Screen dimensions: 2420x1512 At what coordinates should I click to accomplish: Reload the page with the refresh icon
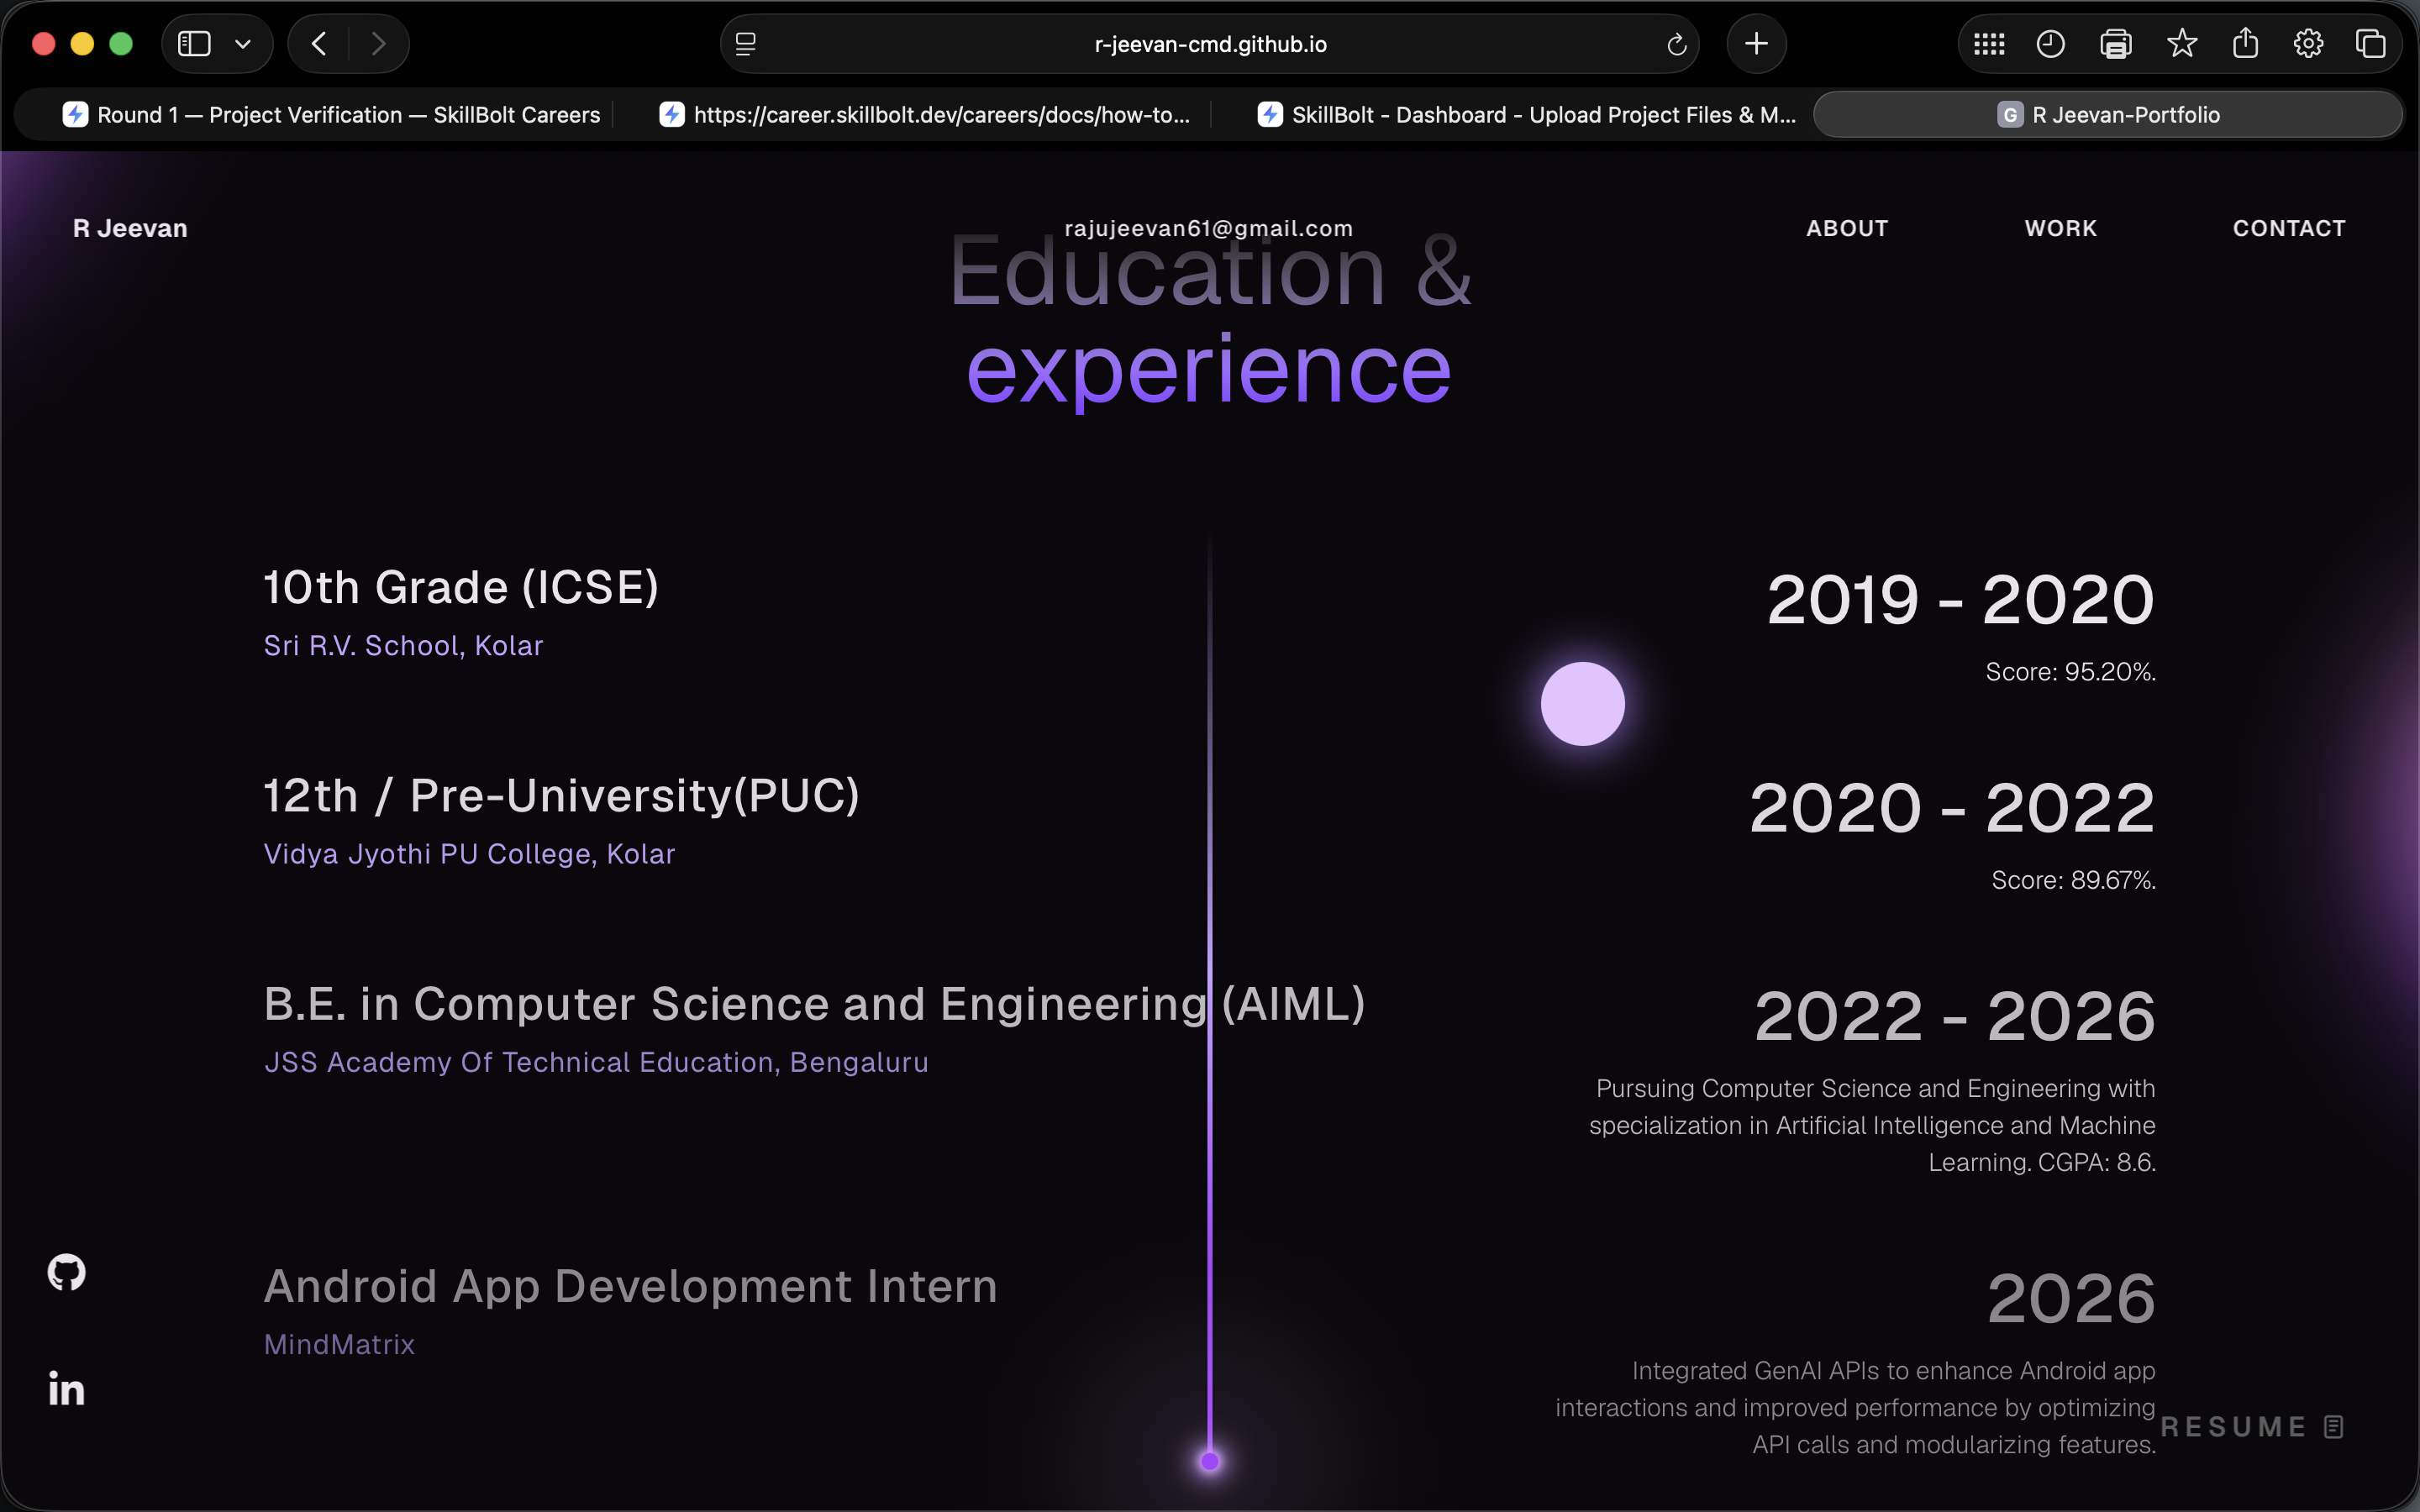pyautogui.click(x=1677, y=44)
